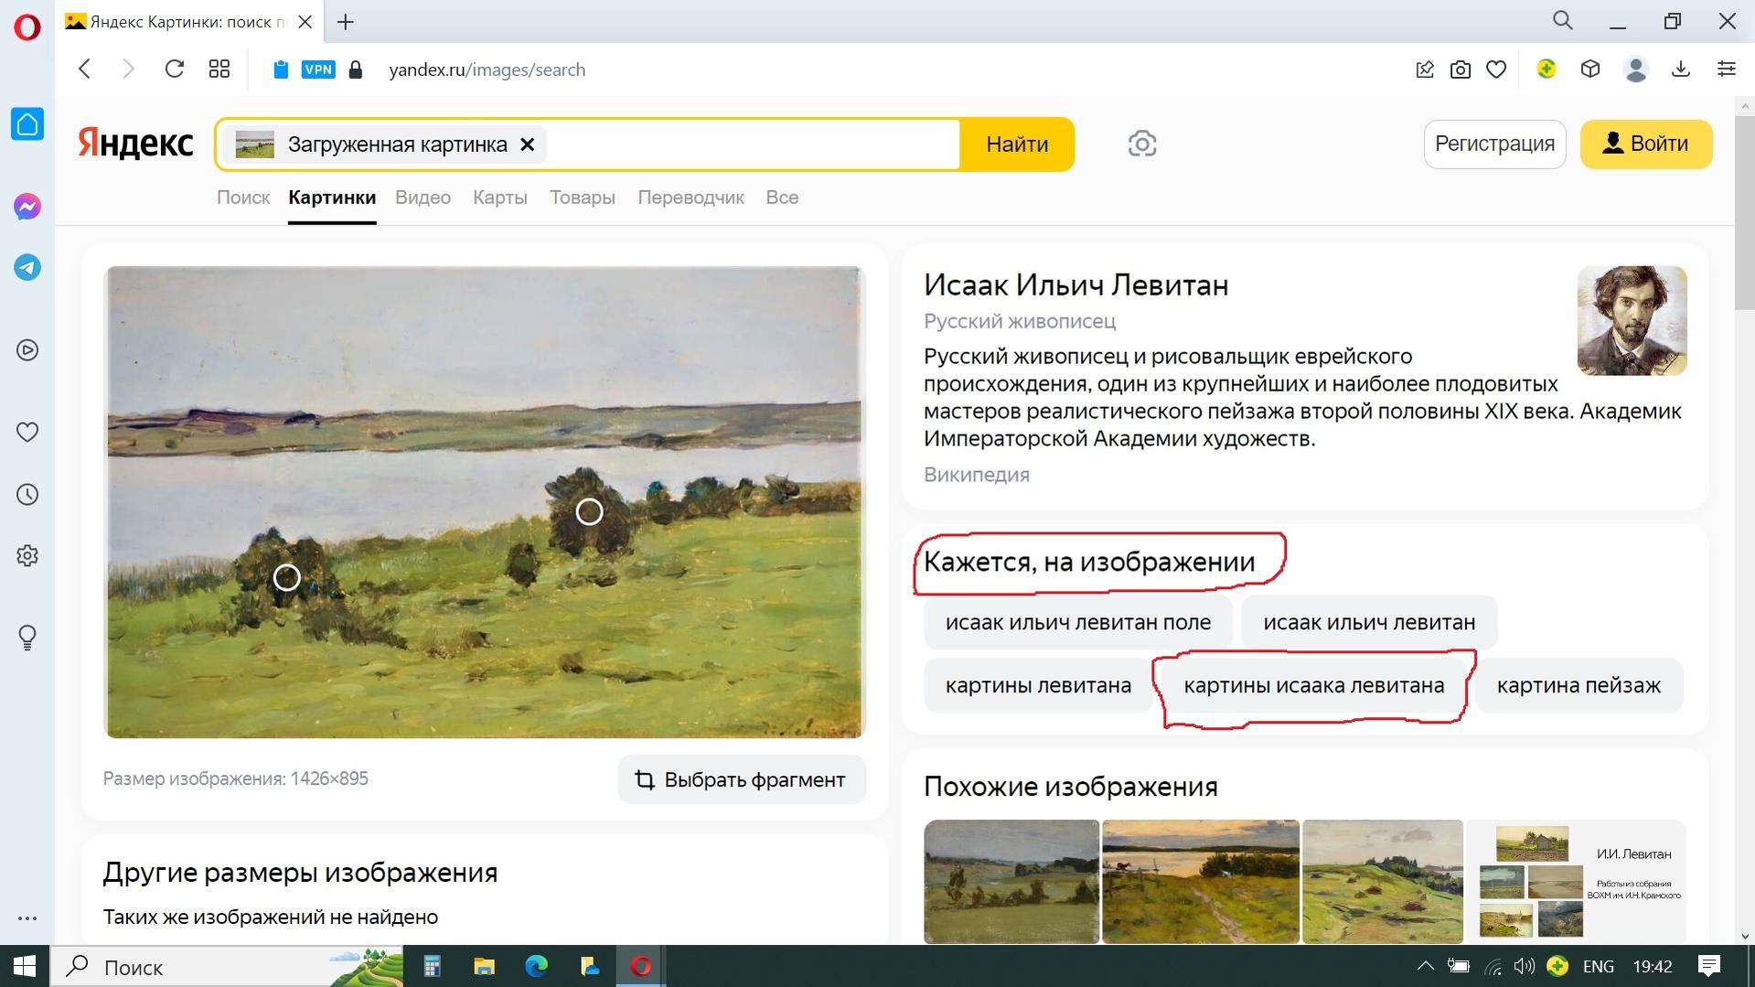Viewport: 1755px width, 987px height.
Task: Open the Википедия link
Action: [x=976, y=475]
